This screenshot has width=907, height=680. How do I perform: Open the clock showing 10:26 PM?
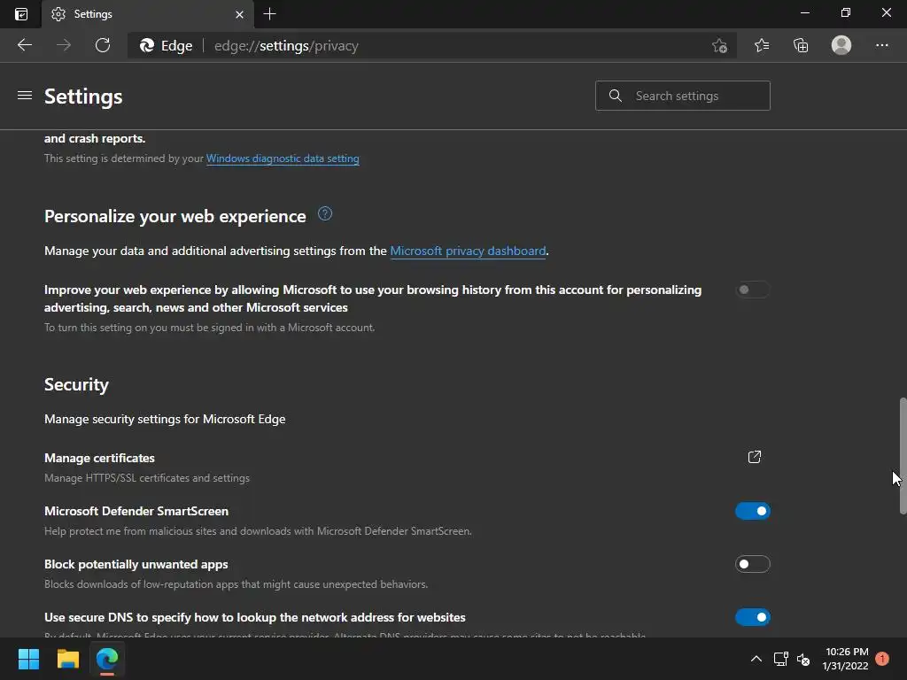(846, 659)
